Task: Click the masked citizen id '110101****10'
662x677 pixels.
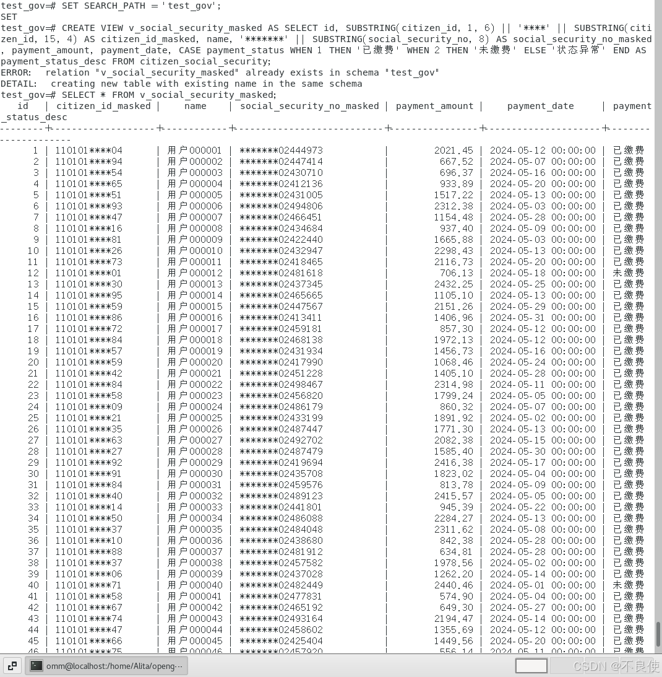Action: (x=89, y=541)
